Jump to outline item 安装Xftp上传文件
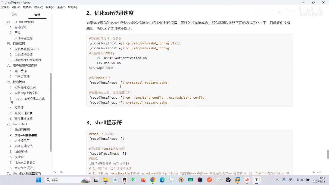The image size is (329, 185). click(26, 93)
